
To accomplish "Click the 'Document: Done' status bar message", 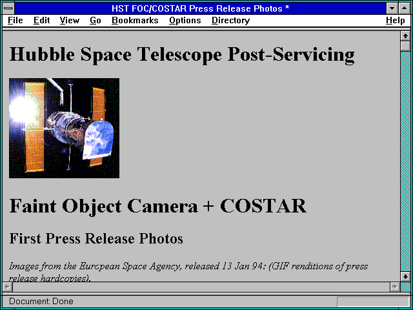I will point(41,302).
